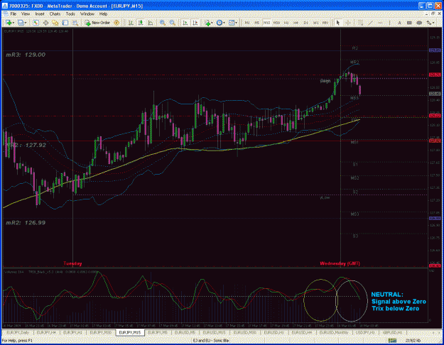
Task: Open the Periods clock icon
Action: (x=220, y=23)
